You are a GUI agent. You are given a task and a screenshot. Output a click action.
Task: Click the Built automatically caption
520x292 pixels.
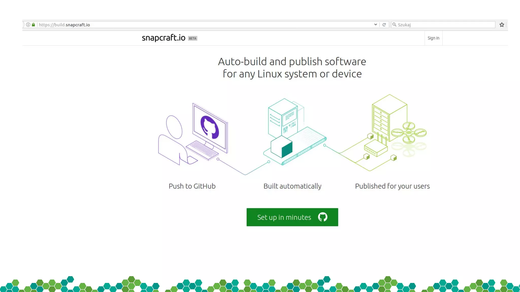click(x=292, y=186)
